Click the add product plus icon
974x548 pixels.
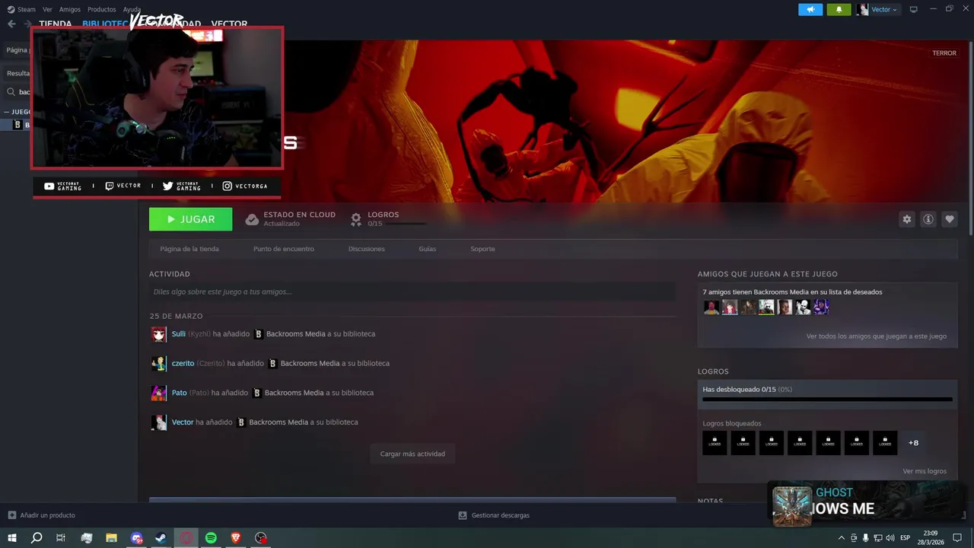(x=11, y=515)
